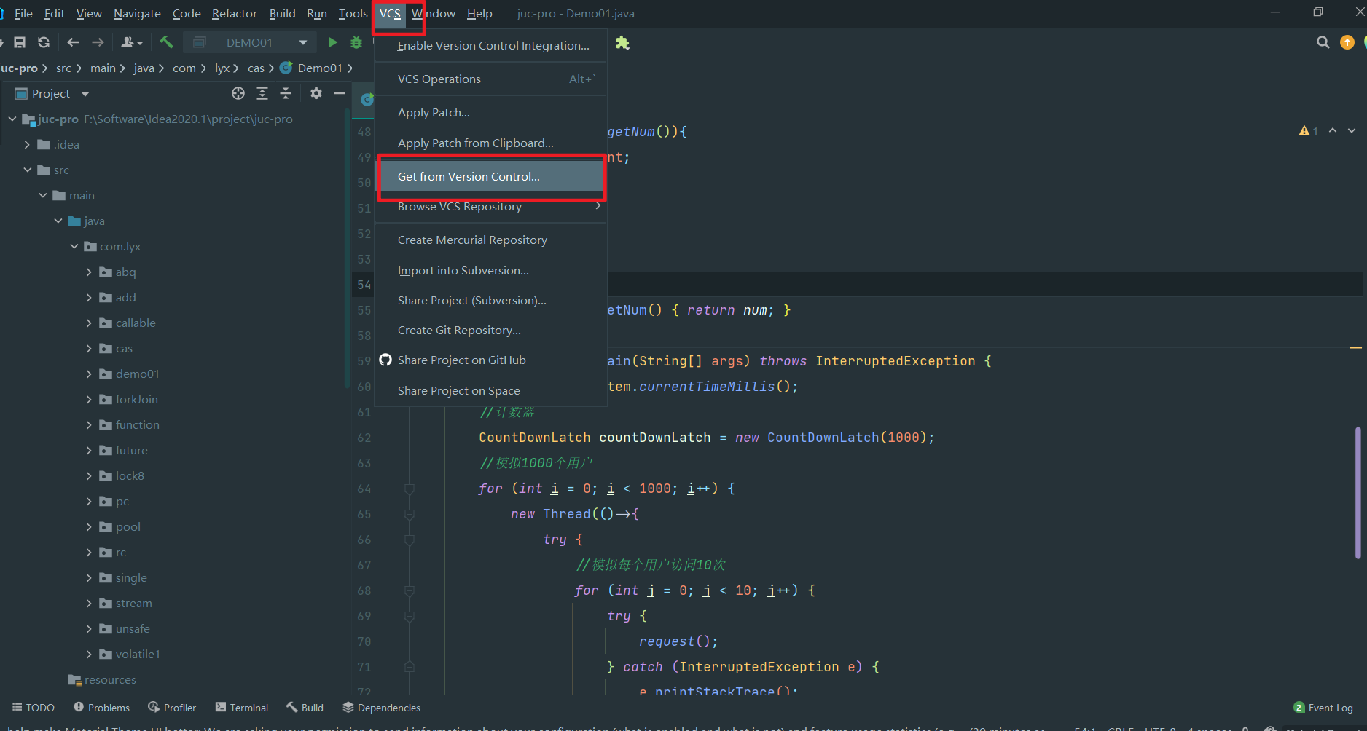Click the Select Opened File target icon

(238, 93)
